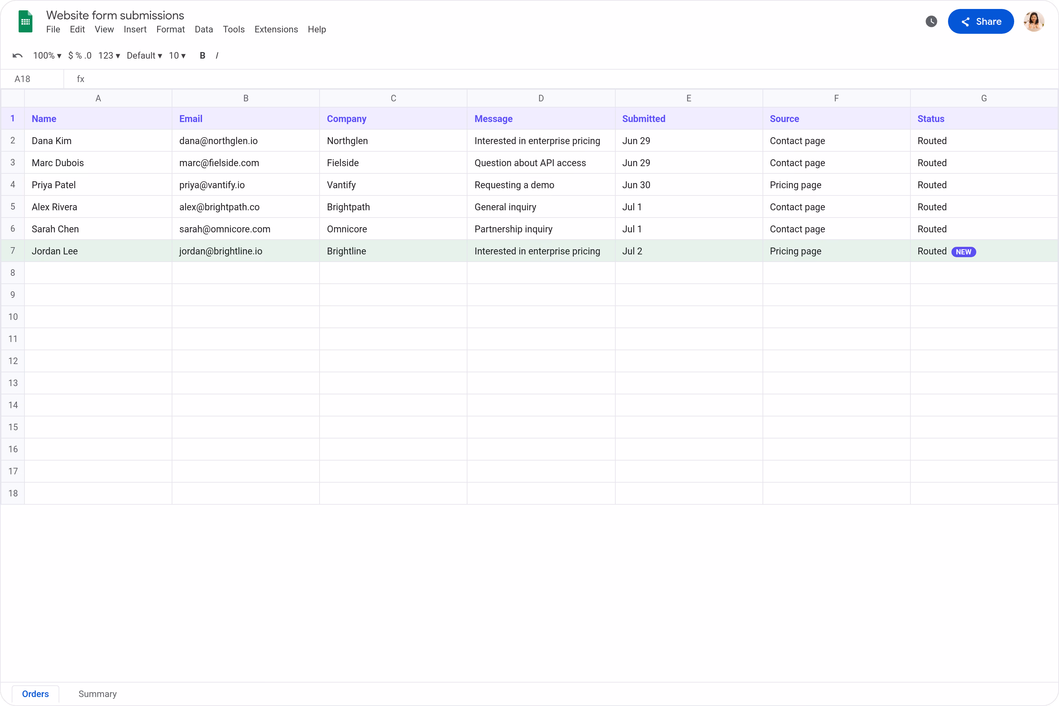Click the Message header cell

pos(541,119)
